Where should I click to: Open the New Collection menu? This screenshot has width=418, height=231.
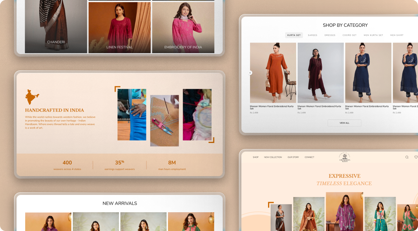pos(273,157)
